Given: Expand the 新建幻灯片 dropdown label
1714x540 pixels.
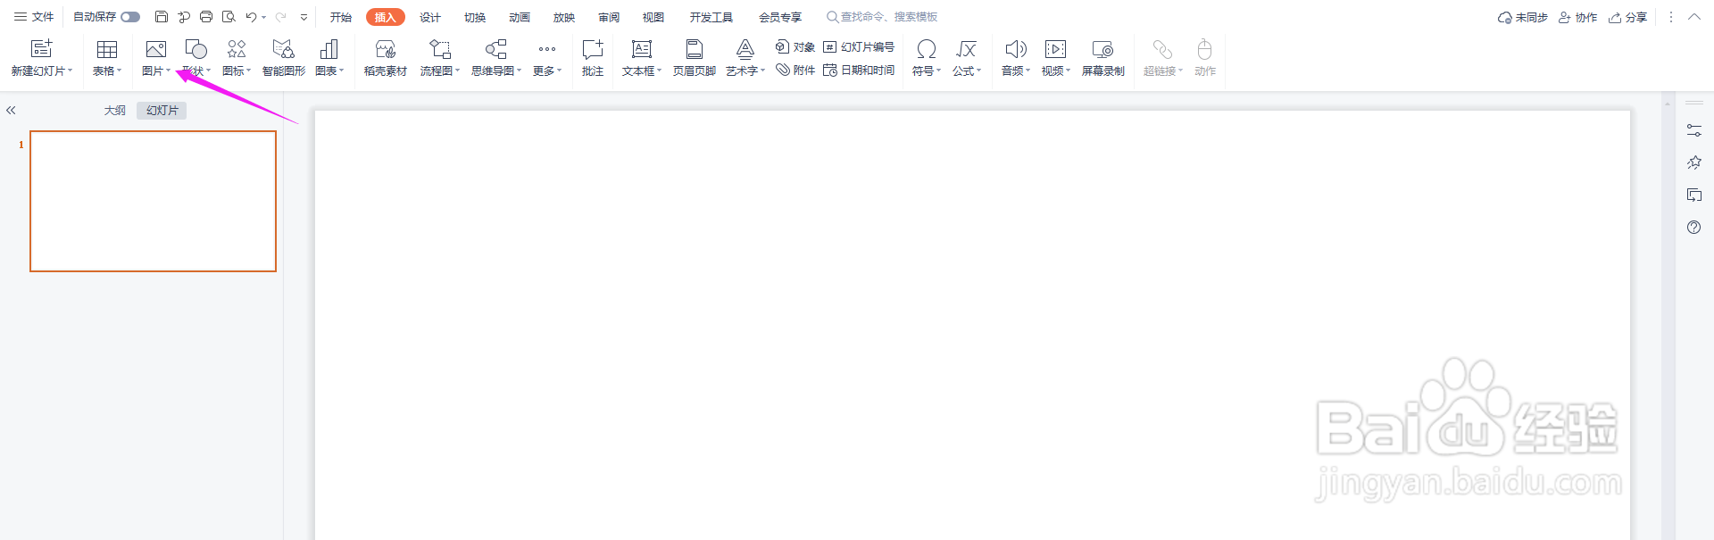Looking at the screenshot, I should click(41, 71).
